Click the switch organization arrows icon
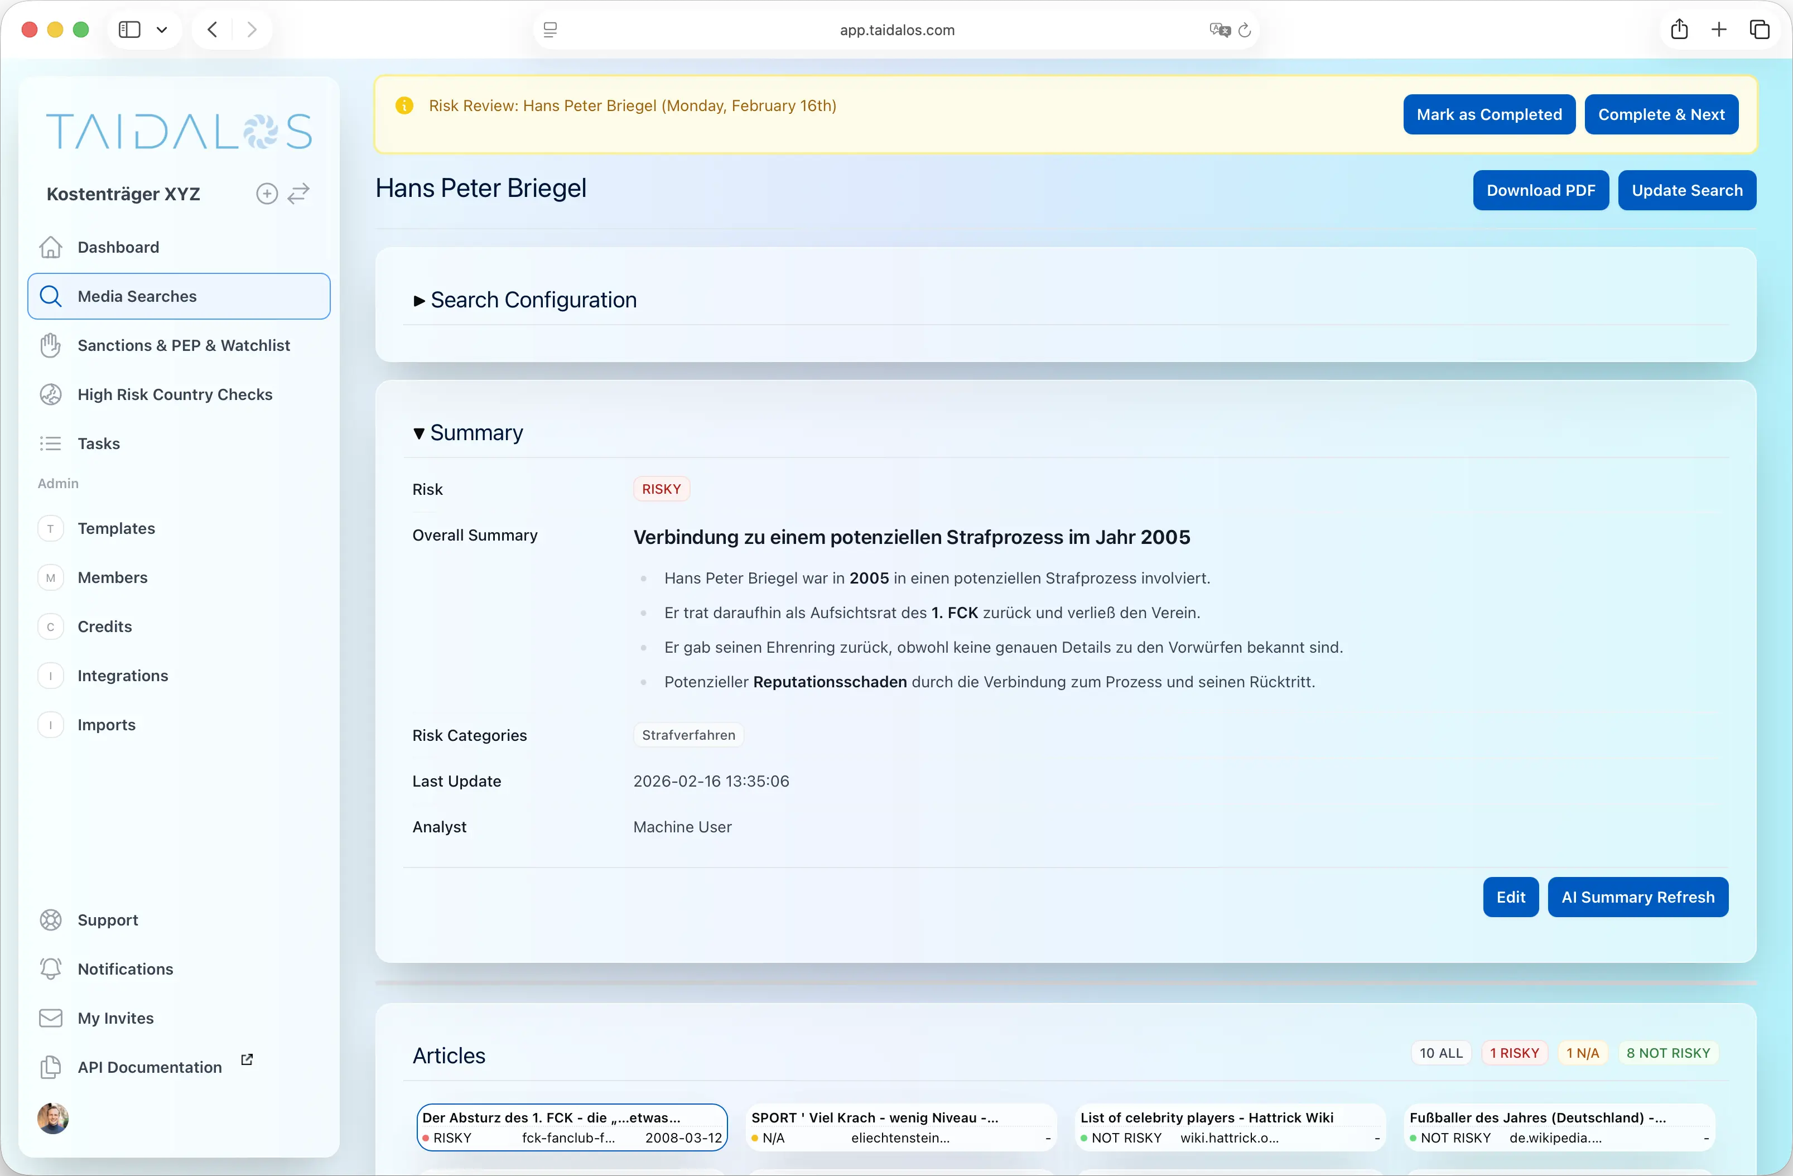The image size is (1793, 1176). click(x=299, y=194)
